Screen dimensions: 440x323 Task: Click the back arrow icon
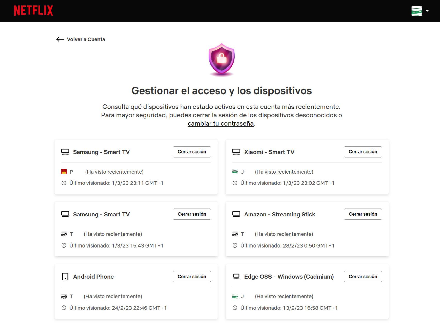(60, 39)
